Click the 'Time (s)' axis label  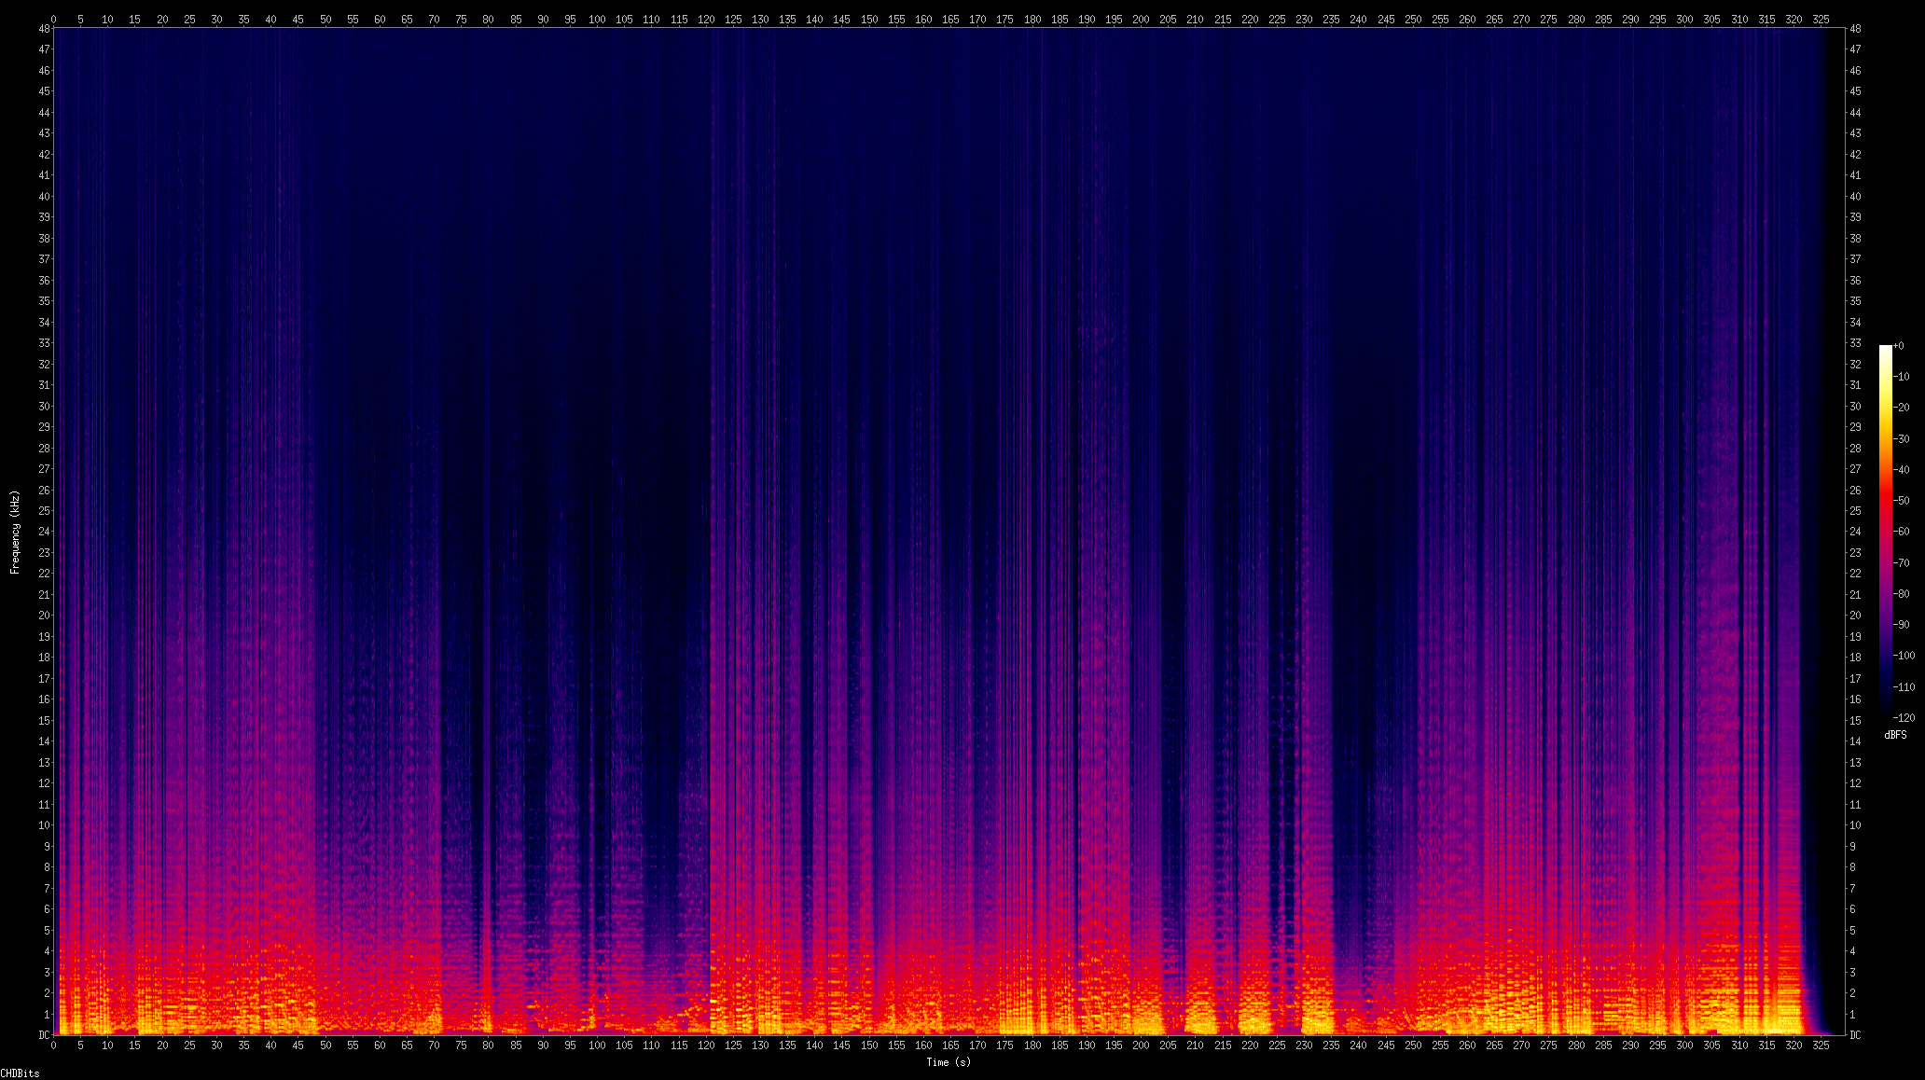tap(949, 1061)
